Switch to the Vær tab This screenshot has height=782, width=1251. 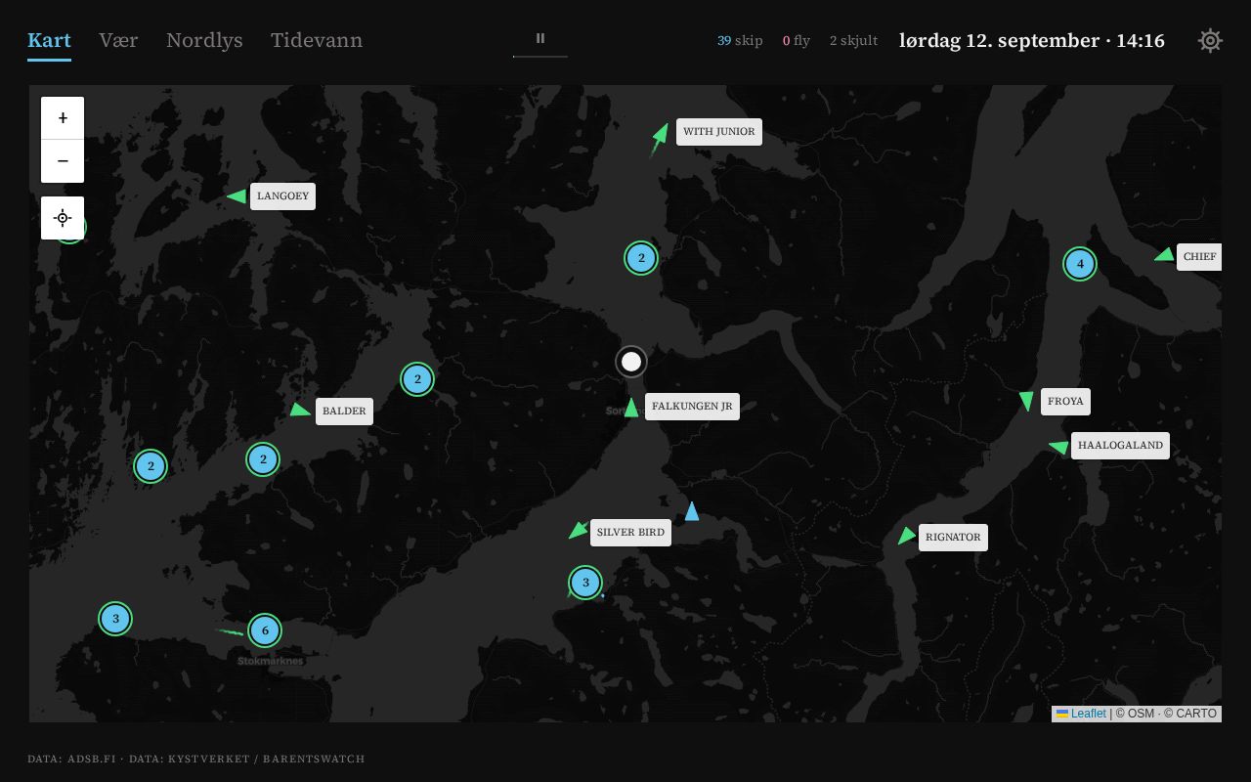coord(118,40)
